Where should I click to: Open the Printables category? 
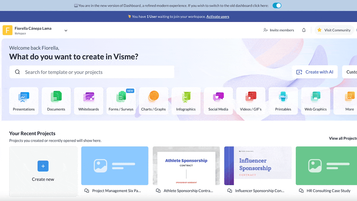pos(283,101)
